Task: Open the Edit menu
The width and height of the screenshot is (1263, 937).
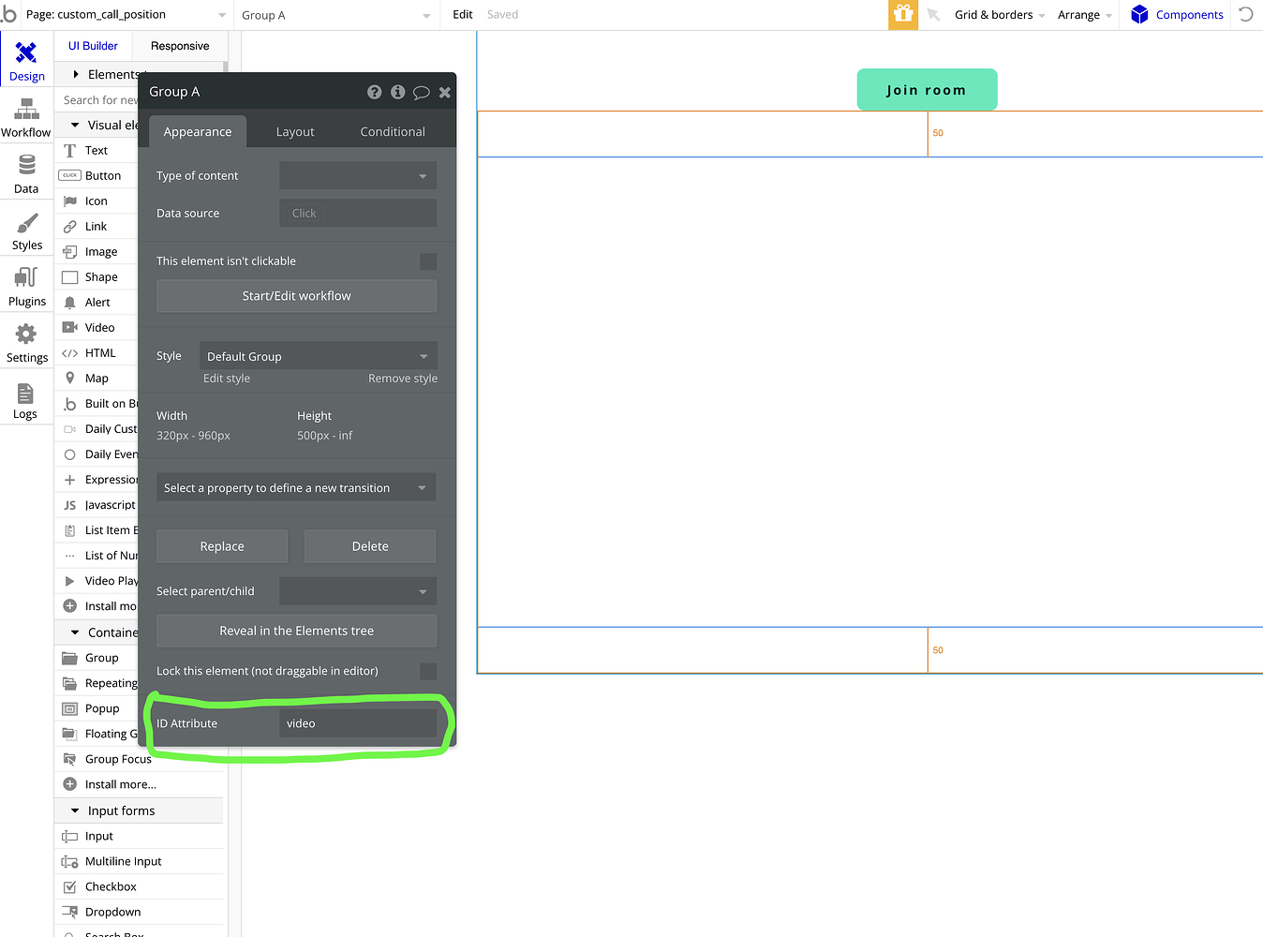Action: [463, 14]
